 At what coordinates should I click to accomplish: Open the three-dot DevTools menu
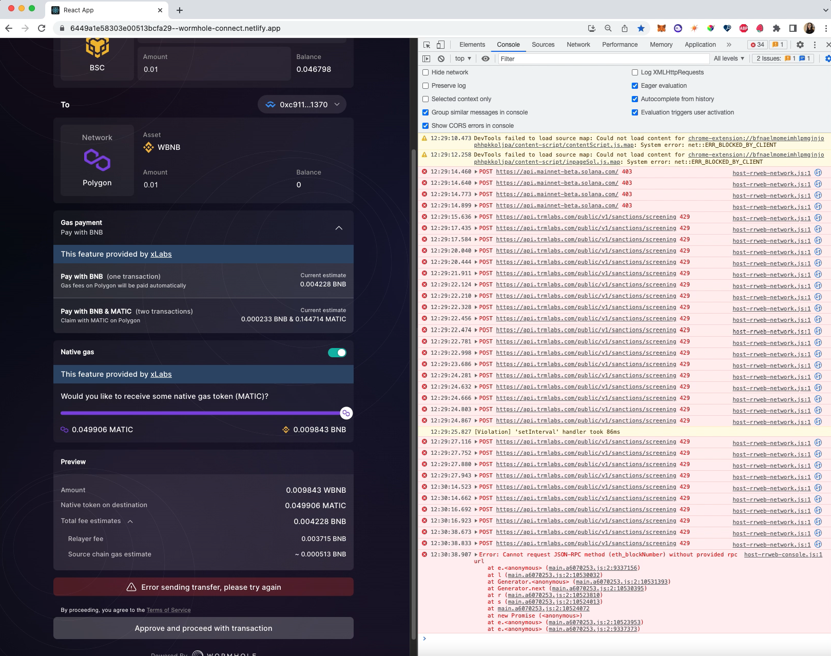[x=815, y=45]
